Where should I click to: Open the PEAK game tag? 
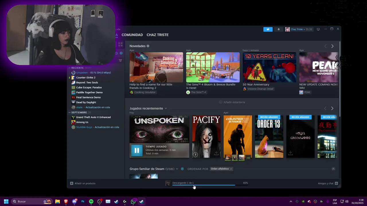(x=305, y=92)
